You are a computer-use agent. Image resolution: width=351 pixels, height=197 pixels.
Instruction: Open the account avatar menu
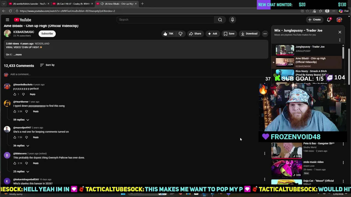tap(339, 20)
